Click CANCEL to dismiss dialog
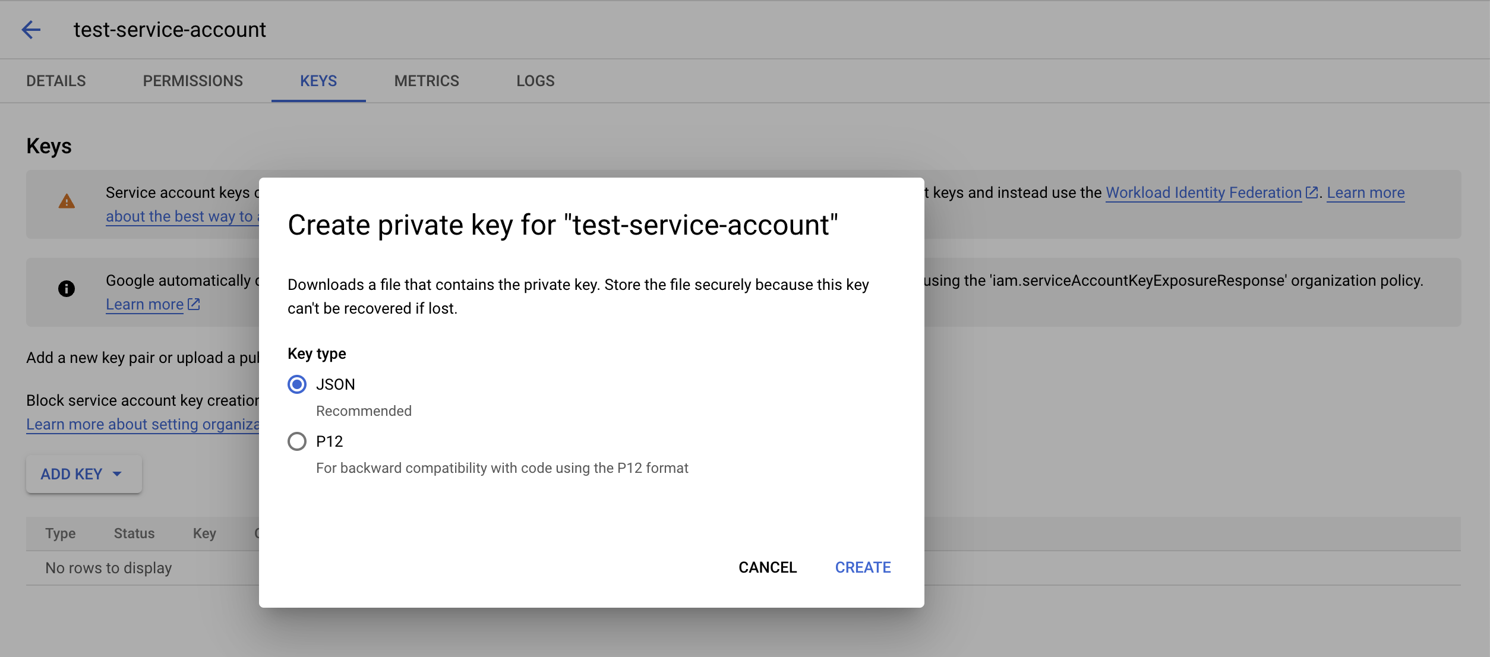Screen dimensions: 1490x657 tap(767, 567)
